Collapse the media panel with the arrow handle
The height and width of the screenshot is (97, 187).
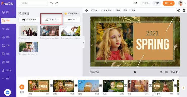point(83,42)
